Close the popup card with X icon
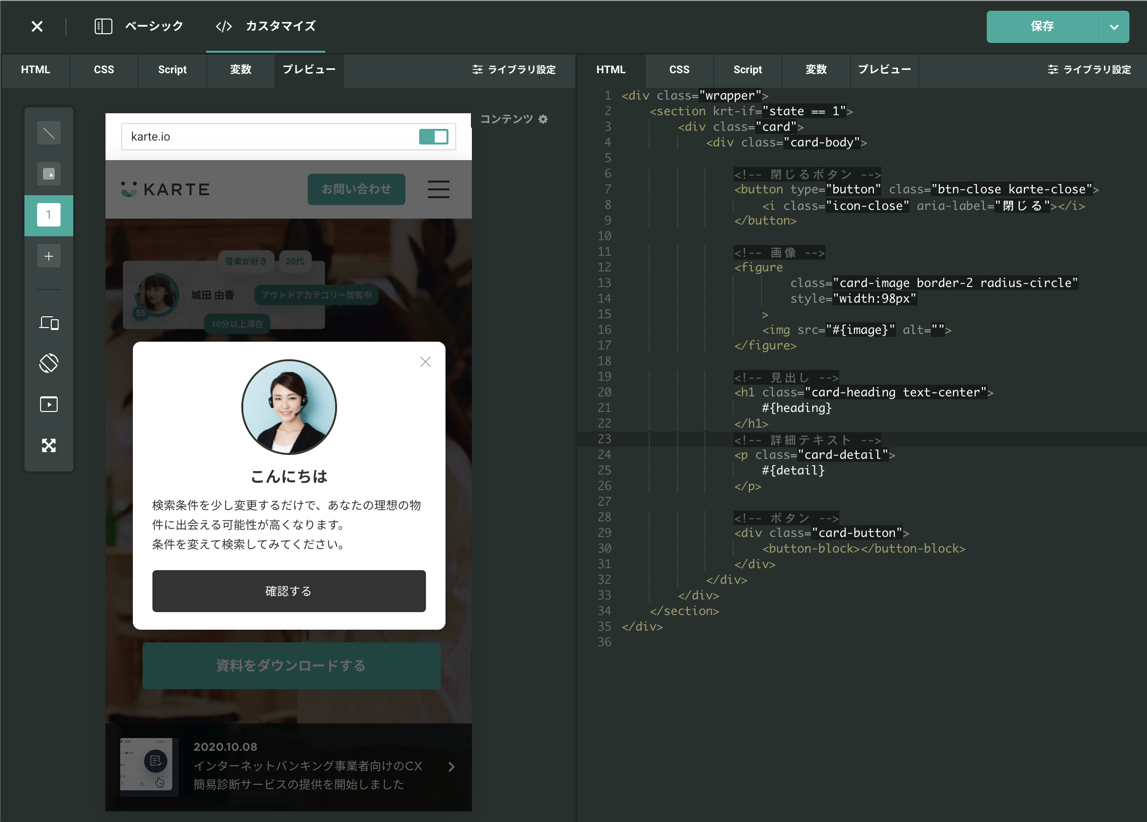Screen dimensions: 1147x822 [425, 362]
